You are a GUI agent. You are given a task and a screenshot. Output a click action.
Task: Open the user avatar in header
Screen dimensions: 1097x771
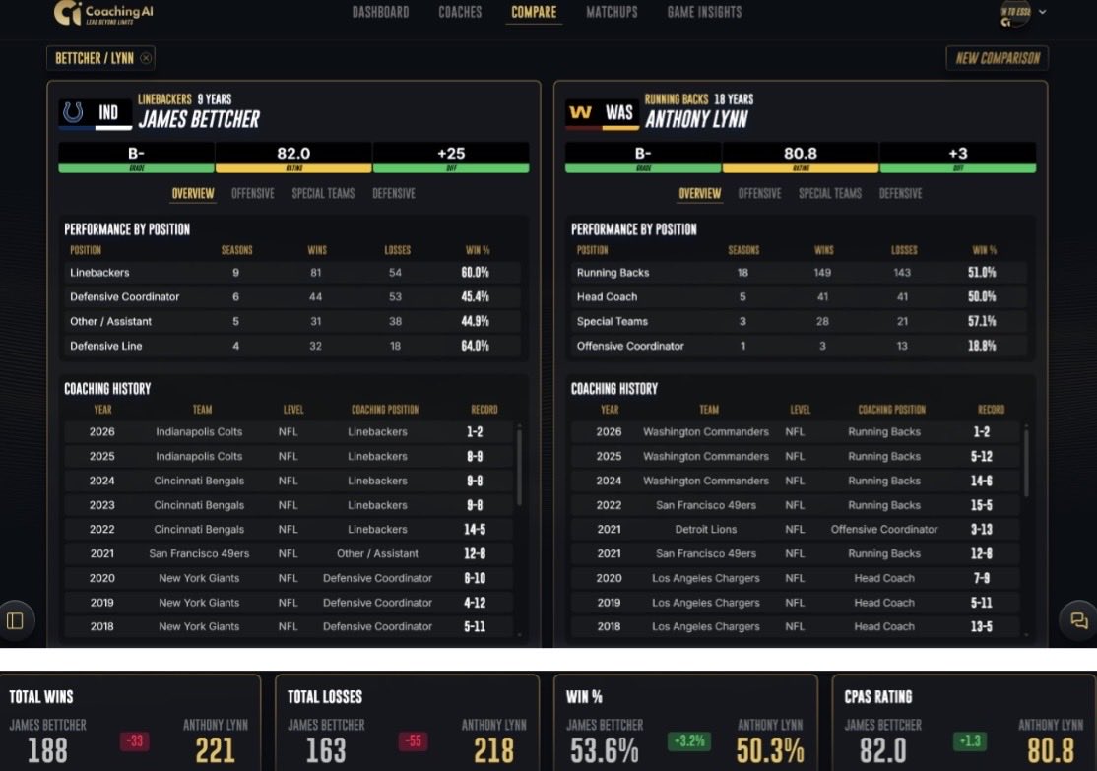[1014, 13]
